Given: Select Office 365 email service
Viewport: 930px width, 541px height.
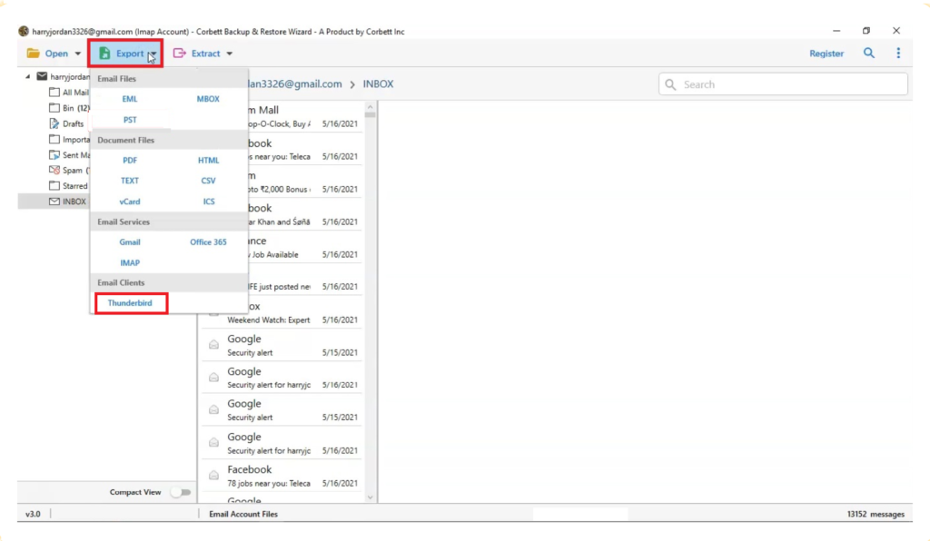Looking at the screenshot, I should tap(208, 241).
